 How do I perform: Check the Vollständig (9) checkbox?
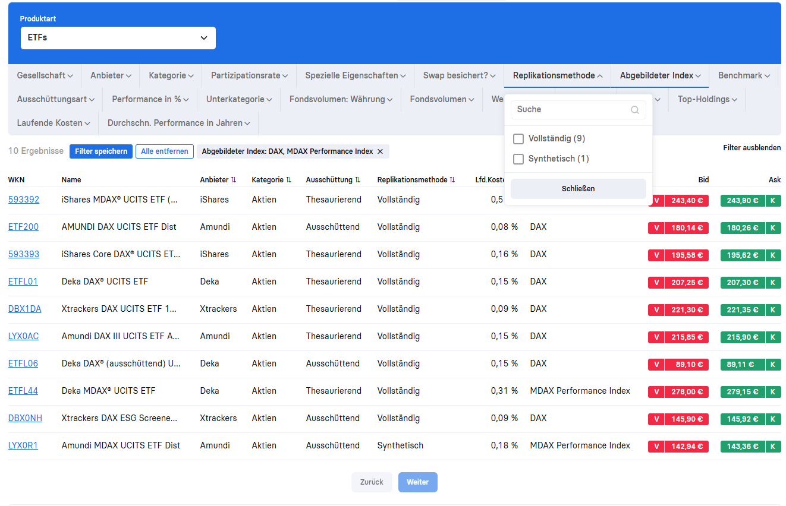point(518,139)
